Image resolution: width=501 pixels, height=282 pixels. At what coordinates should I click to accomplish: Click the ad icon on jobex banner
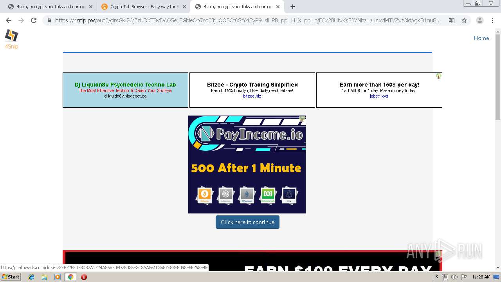point(439,76)
